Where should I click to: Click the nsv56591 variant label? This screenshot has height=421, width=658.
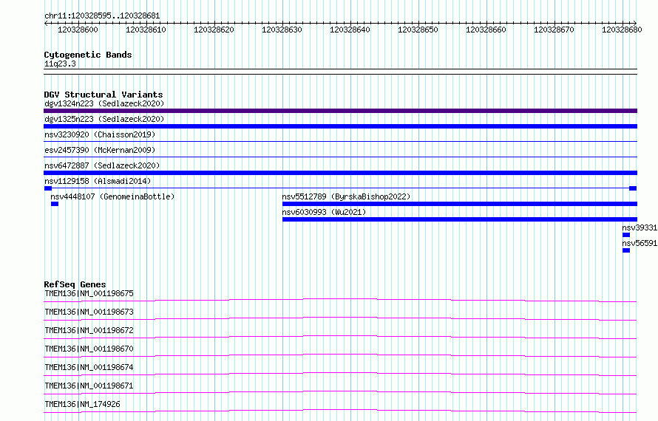click(640, 243)
